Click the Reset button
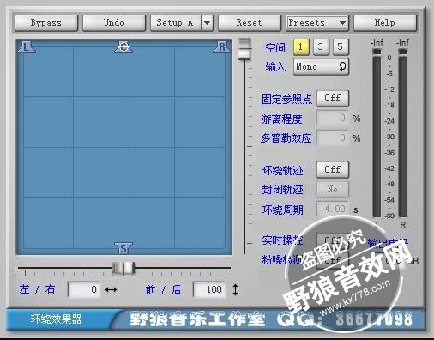This screenshot has height=340, width=434. [249, 23]
